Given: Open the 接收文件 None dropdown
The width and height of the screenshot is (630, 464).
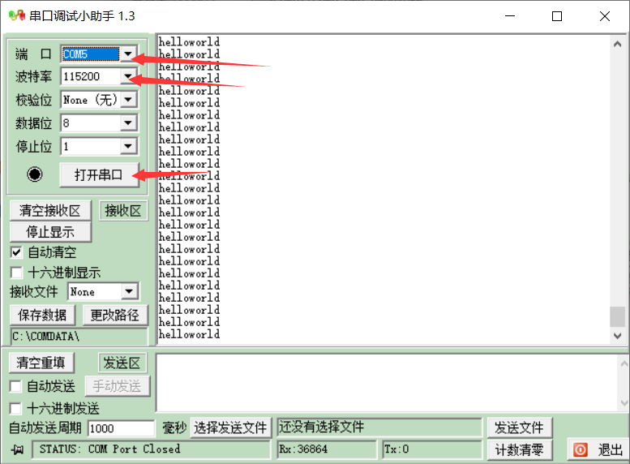Looking at the screenshot, I should [x=130, y=291].
